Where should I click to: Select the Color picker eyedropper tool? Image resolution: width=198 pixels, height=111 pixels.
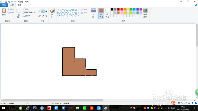point(43,16)
